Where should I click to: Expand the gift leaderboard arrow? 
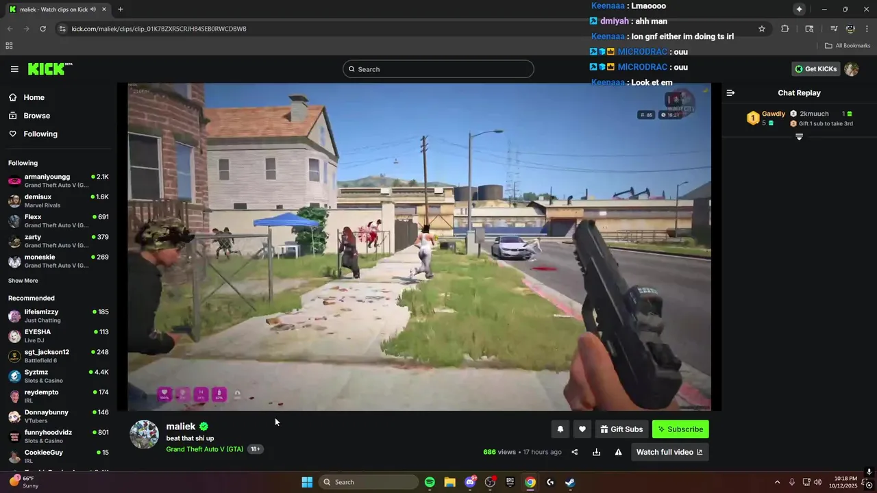pos(799,137)
